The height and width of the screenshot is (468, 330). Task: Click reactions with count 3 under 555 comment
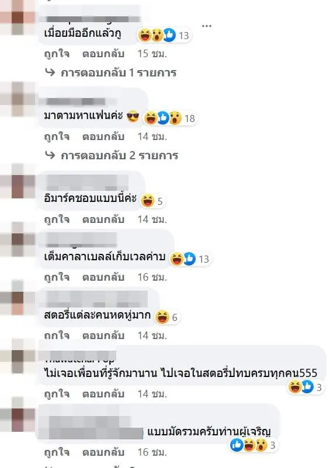pos(305,387)
